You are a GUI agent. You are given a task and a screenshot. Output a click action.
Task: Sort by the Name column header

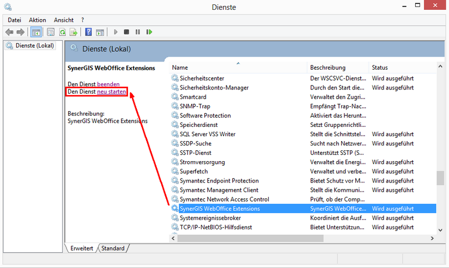click(238, 68)
